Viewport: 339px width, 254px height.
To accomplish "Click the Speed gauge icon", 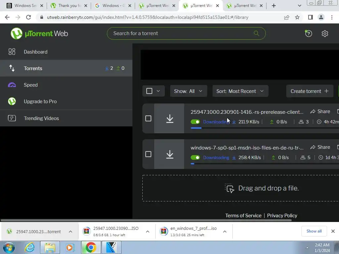I will 12,85.
